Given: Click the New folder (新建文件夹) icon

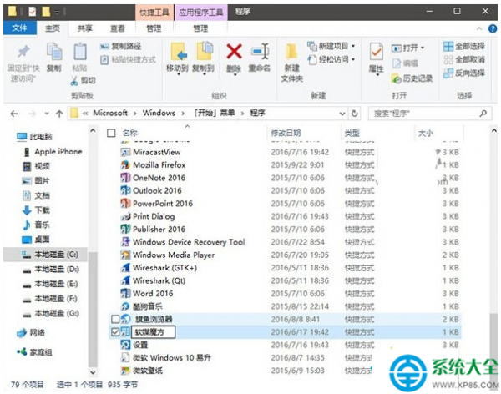Looking at the screenshot, I should [291, 52].
